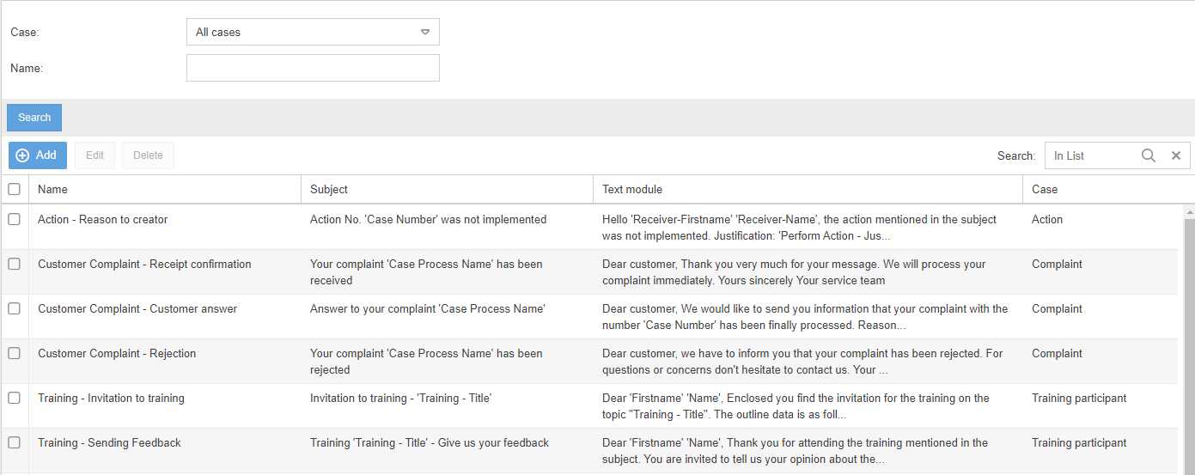Image resolution: width=1195 pixels, height=475 pixels.
Task: Click the Edit button
Action: coord(95,155)
